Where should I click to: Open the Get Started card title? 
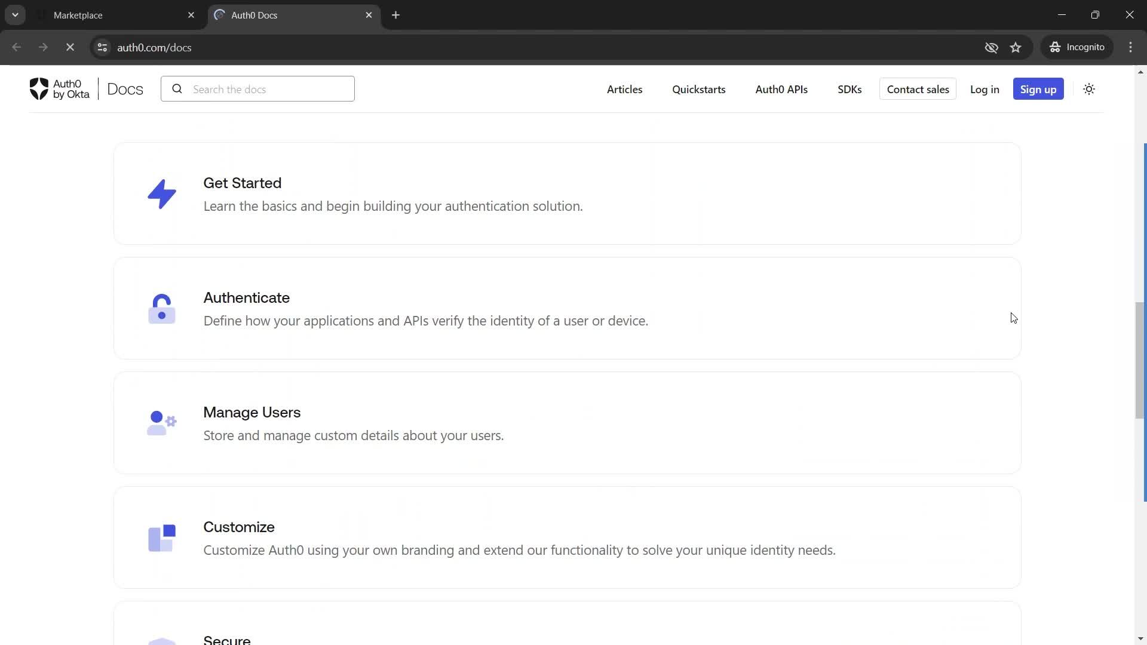pos(242,183)
